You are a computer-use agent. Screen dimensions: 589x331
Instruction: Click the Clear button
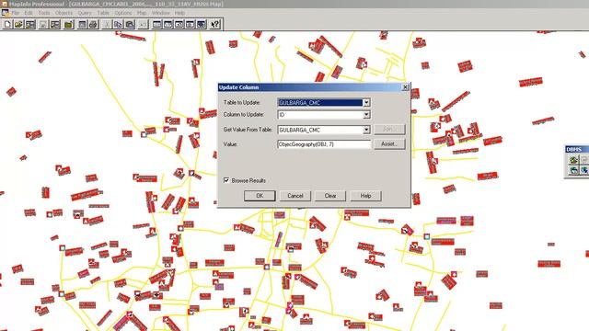point(330,196)
